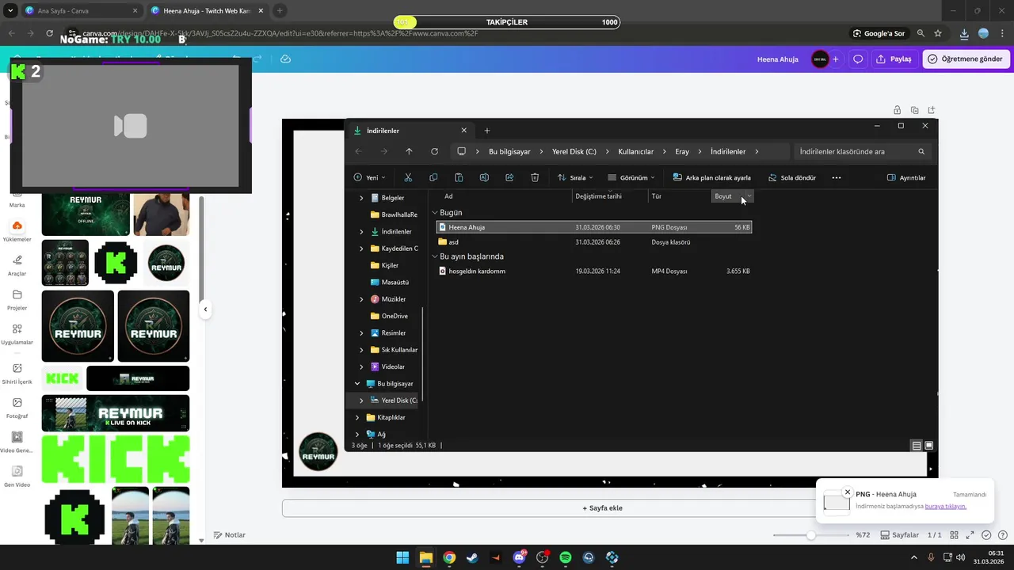Screen dimensions: 1014x570
Task: Click the search magnifier in Explorer search box
Action: (x=921, y=151)
